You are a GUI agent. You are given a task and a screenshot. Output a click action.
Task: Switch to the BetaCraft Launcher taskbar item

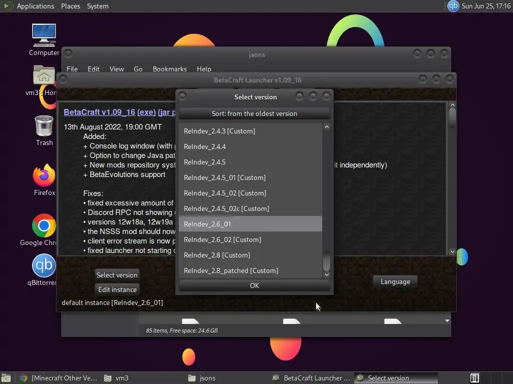(x=312, y=378)
